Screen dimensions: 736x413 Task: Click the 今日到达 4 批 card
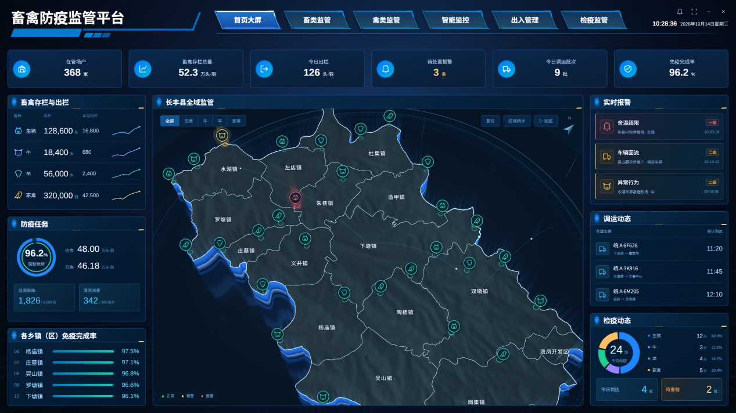click(x=627, y=389)
